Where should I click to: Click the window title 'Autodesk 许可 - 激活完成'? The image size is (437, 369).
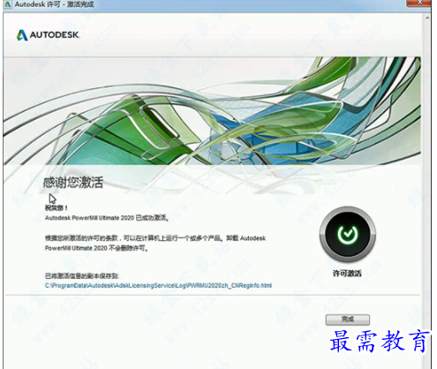click(x=54, y=4)
